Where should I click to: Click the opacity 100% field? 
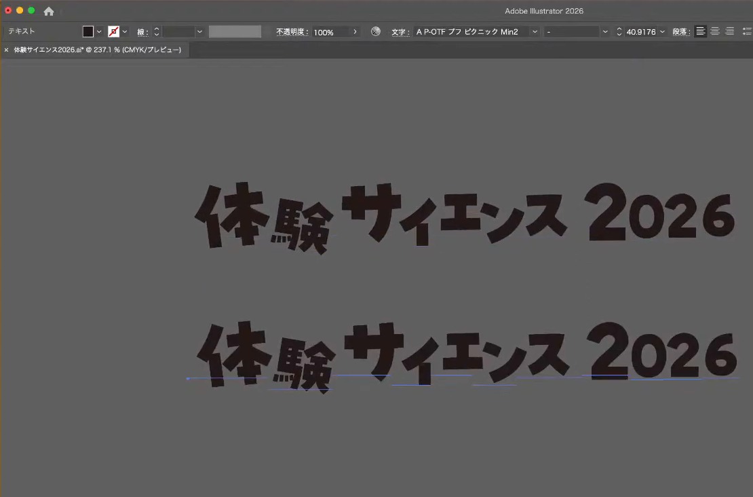pos(331,32)
